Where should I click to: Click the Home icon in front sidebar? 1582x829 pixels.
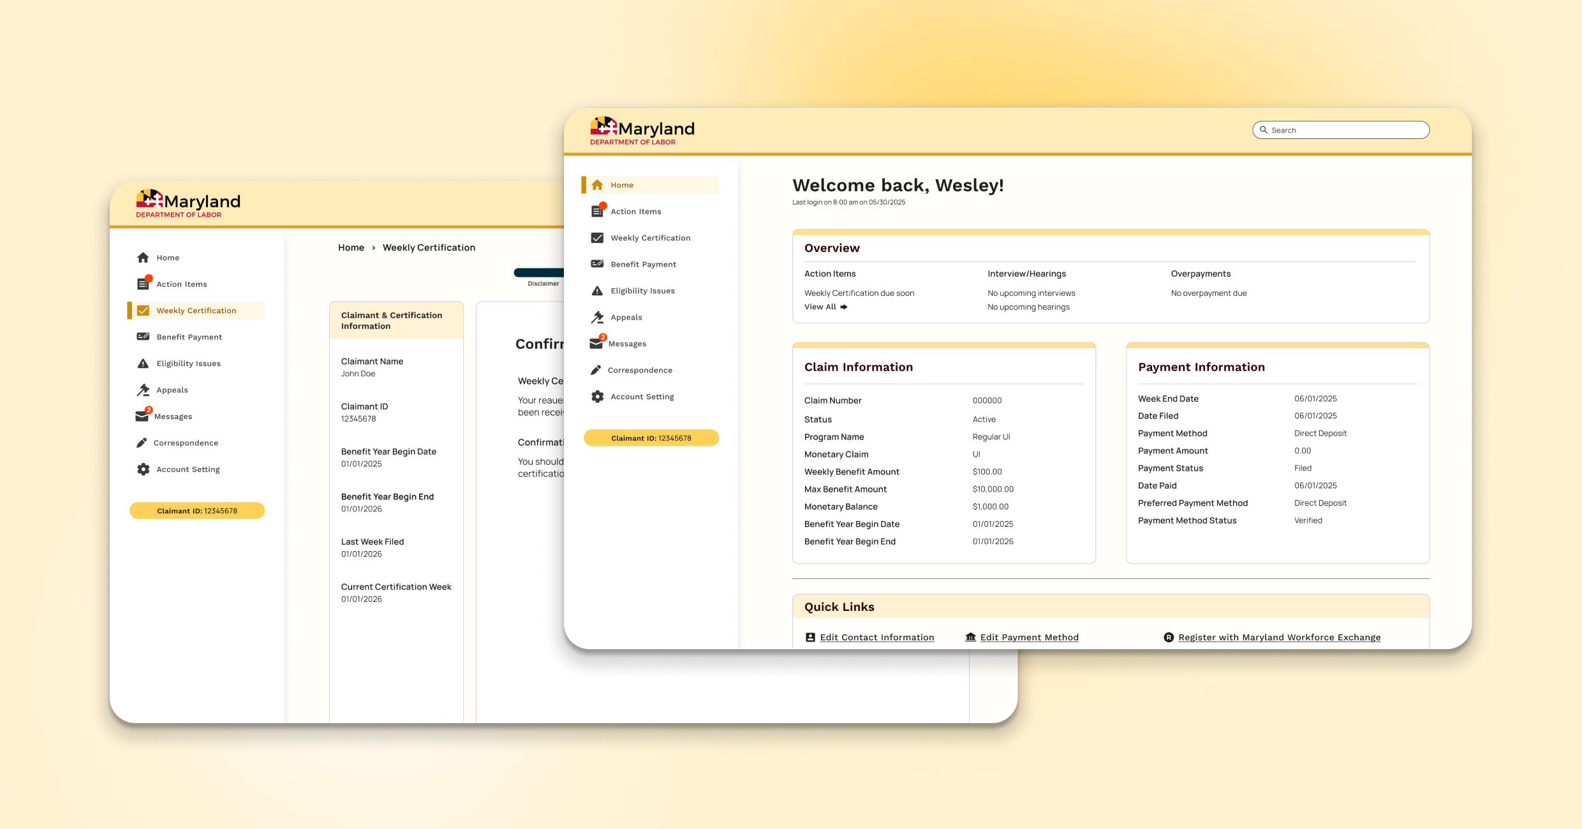pos(597,185)
